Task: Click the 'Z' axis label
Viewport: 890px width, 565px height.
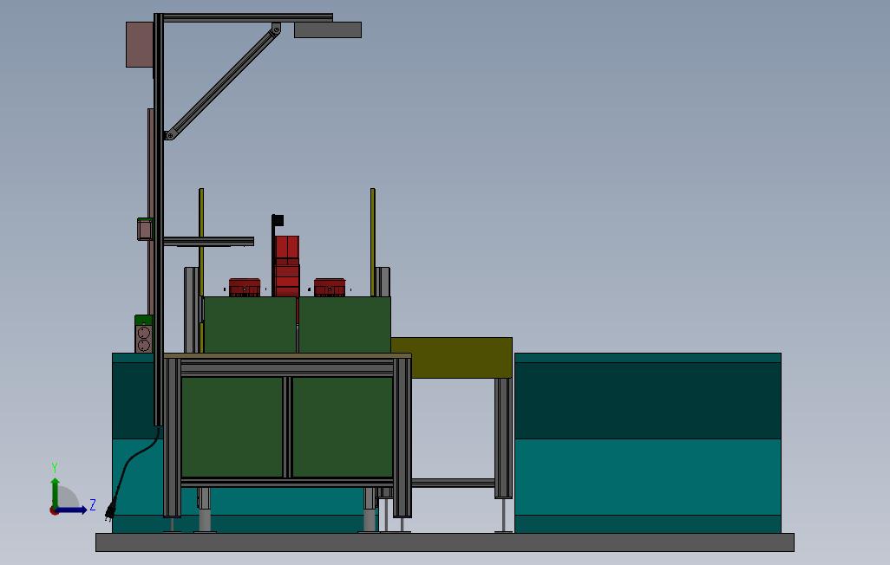Action: 93,505
